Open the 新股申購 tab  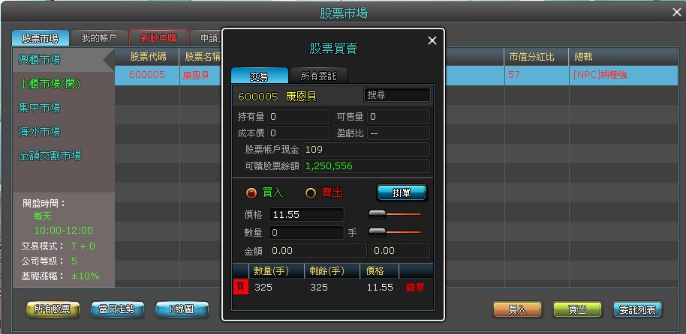[x=158, y=37]
